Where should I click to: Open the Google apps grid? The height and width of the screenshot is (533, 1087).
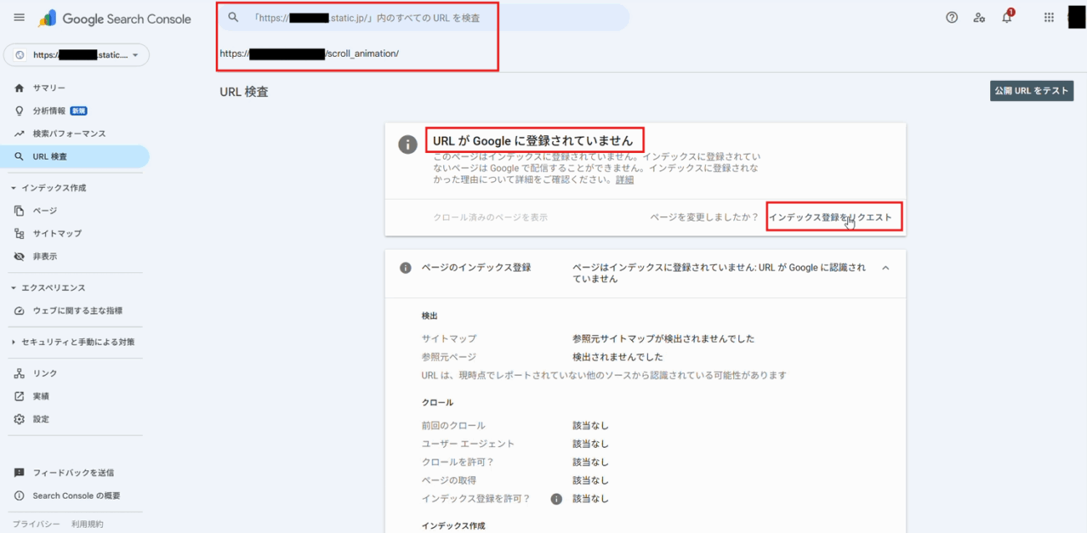[1049, 18]
